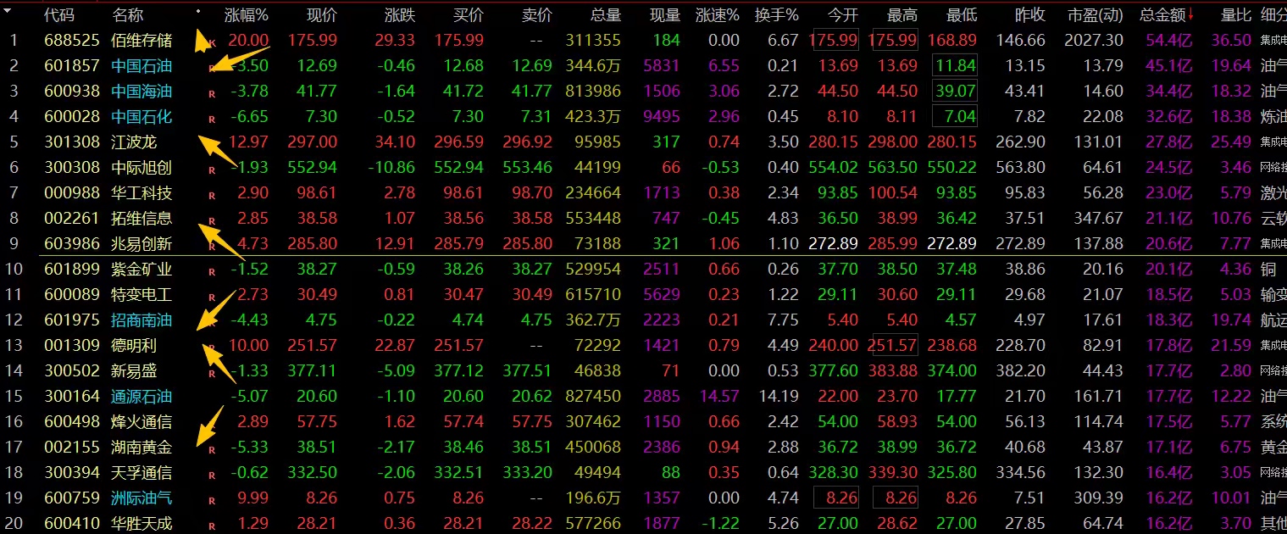Click stock code 002155
The height and width of the screenshot is (534, 1287).
72,448
